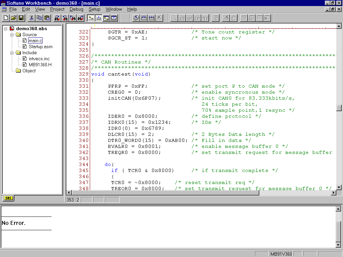Click the Open folder toolbar icon
This screenshot has width=343, height=257.
pyautogui.click(x=13, y=18)
